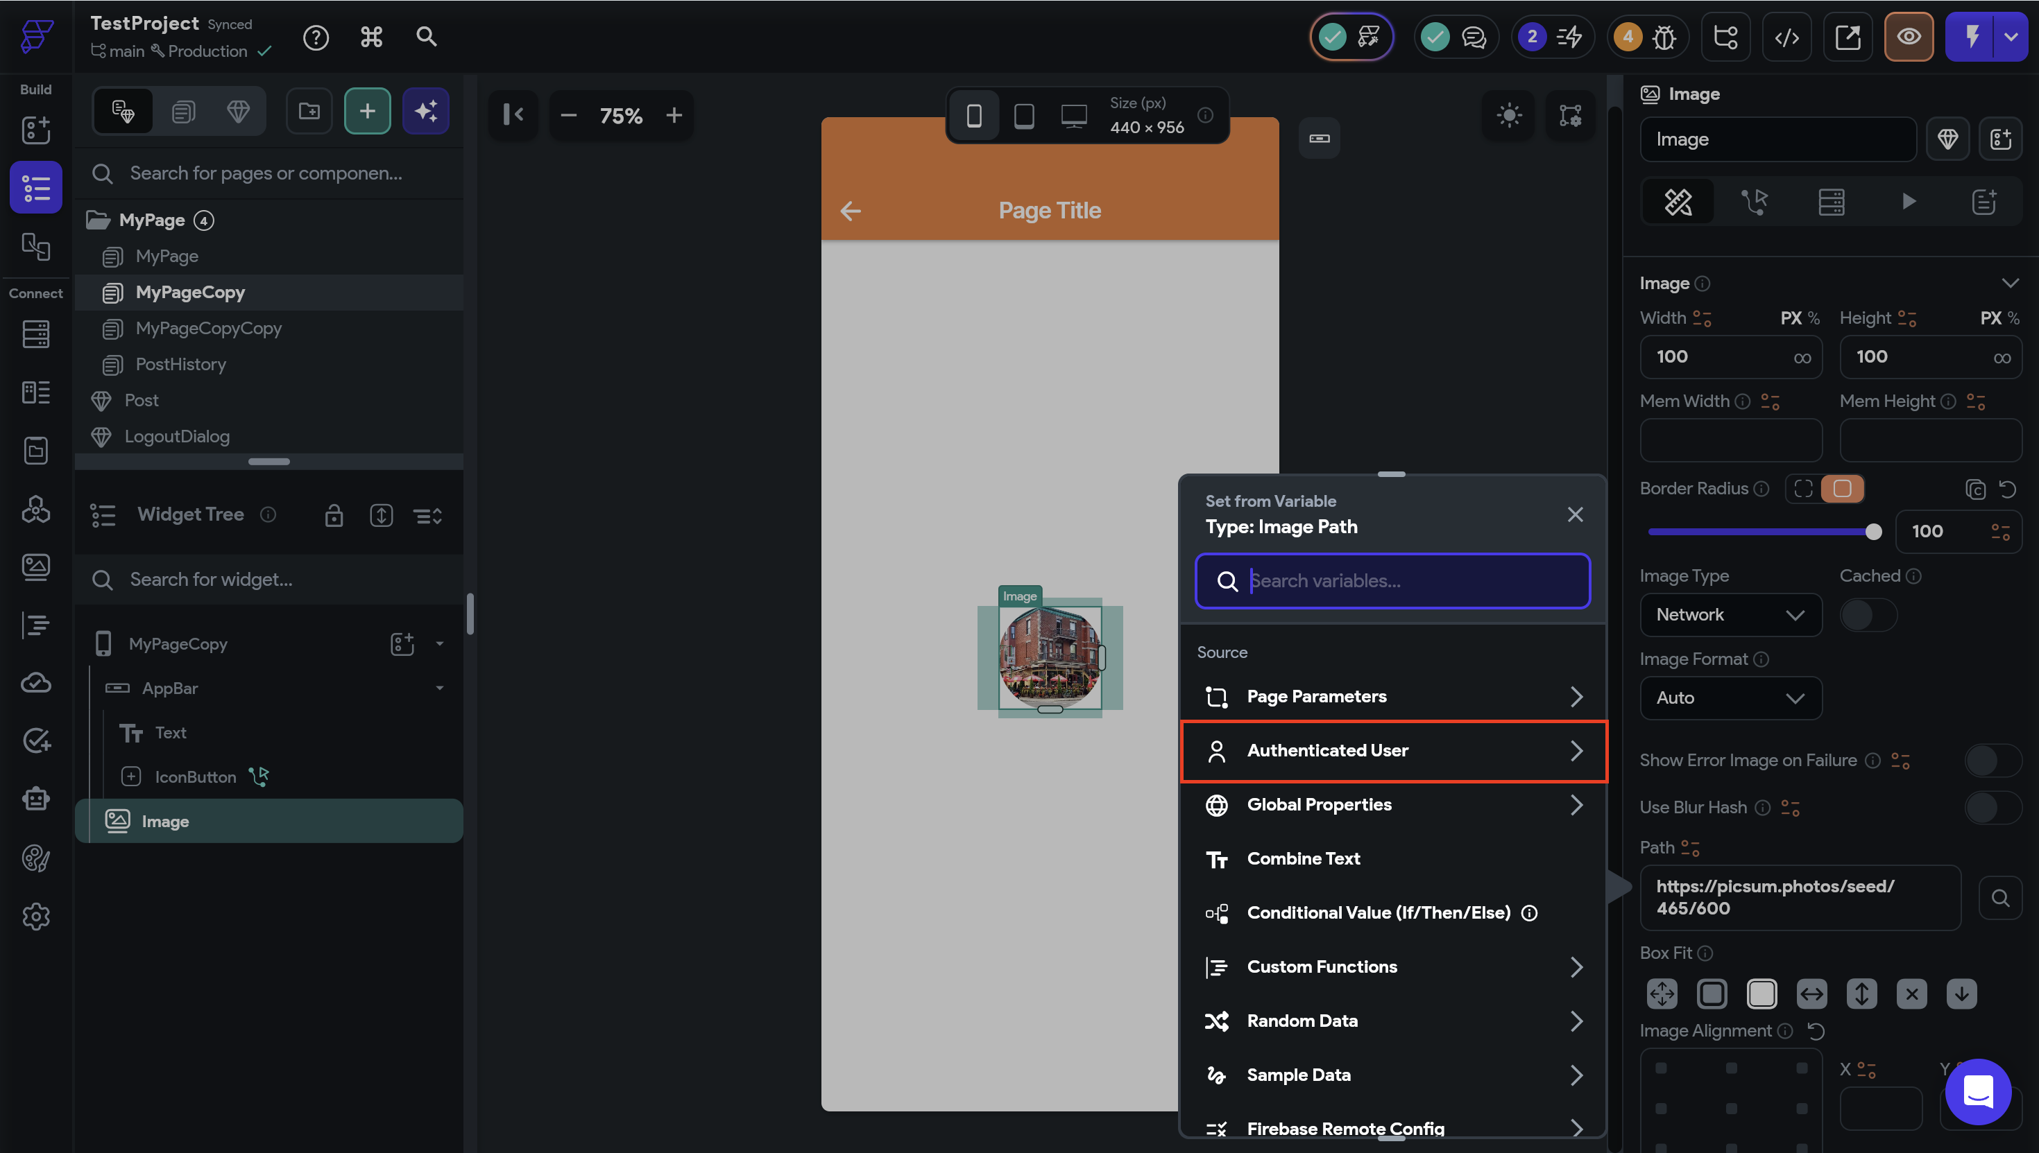Click the AI generate sparkle button
This screenshot has height=1153, width=2039.
coord(425,111)
